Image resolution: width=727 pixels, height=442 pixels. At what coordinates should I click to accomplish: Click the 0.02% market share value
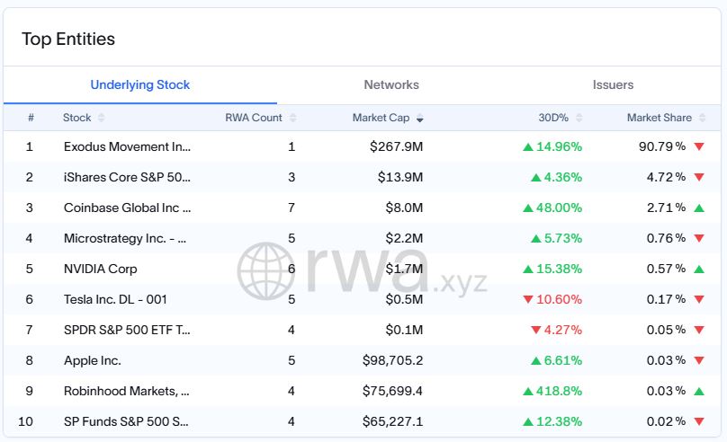(x=666, y=421)
